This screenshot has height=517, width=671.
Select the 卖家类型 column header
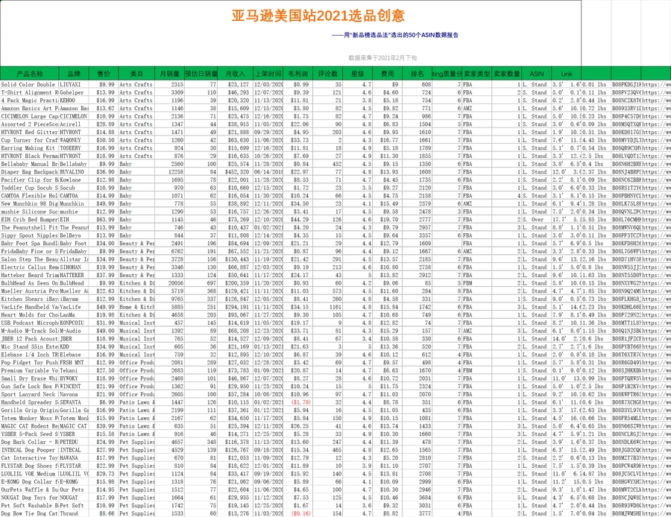[477, 74]
